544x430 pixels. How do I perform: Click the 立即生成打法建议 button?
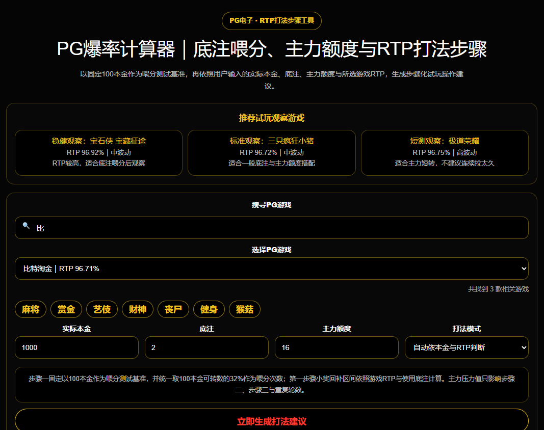tap(272, 420)
